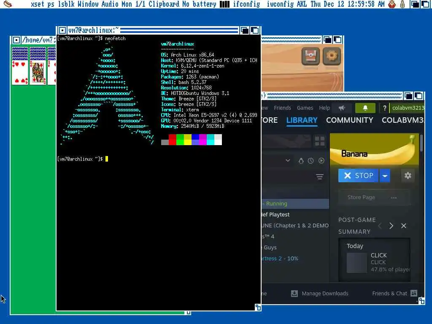The width and height of the screenshot is (432, 324).
Task: Stop the running Banana game
Action: pos(358,175)
